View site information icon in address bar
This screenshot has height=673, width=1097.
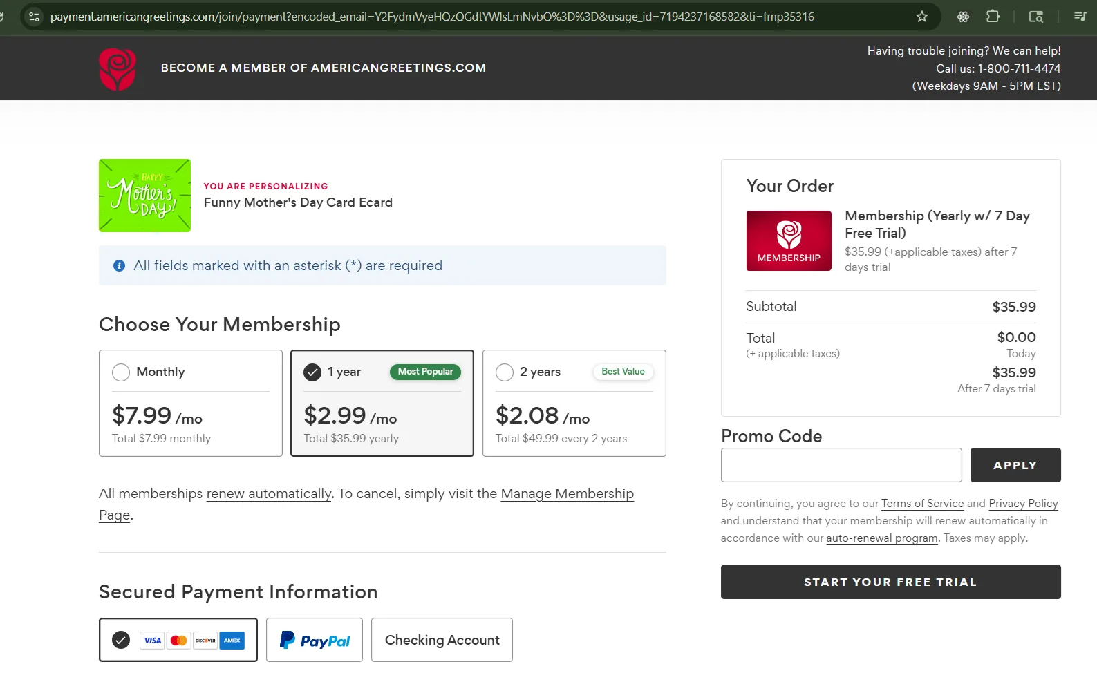[x=34, y=17]
